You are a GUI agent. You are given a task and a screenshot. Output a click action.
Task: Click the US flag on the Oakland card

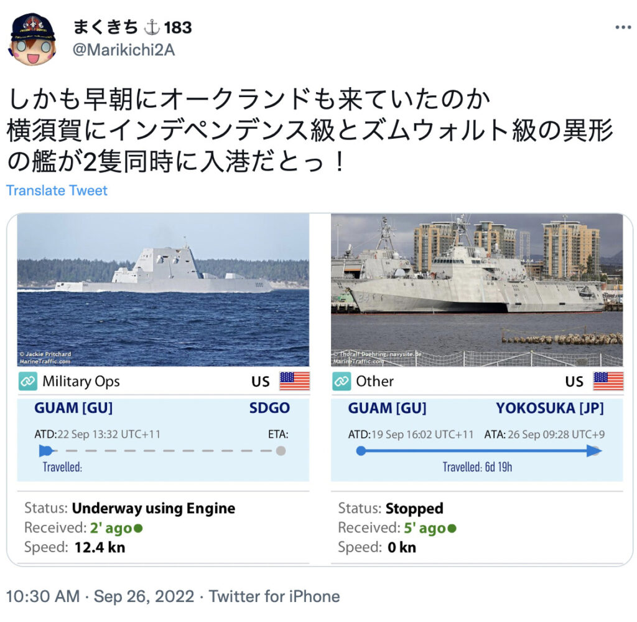click(608, 381)
